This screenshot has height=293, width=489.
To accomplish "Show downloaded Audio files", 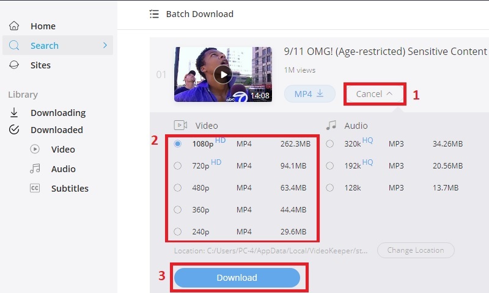I will coord(64,168).
